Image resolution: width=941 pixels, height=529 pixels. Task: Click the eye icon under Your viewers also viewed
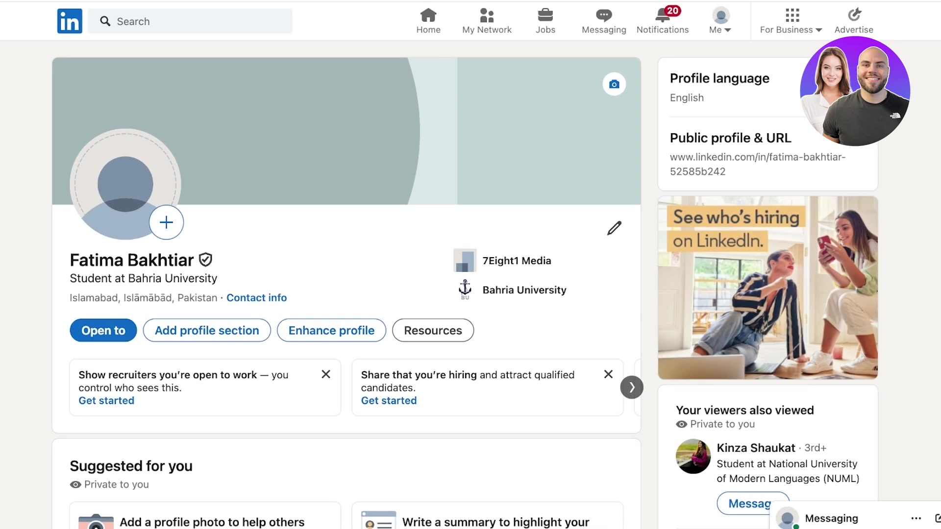pos(682,424)
